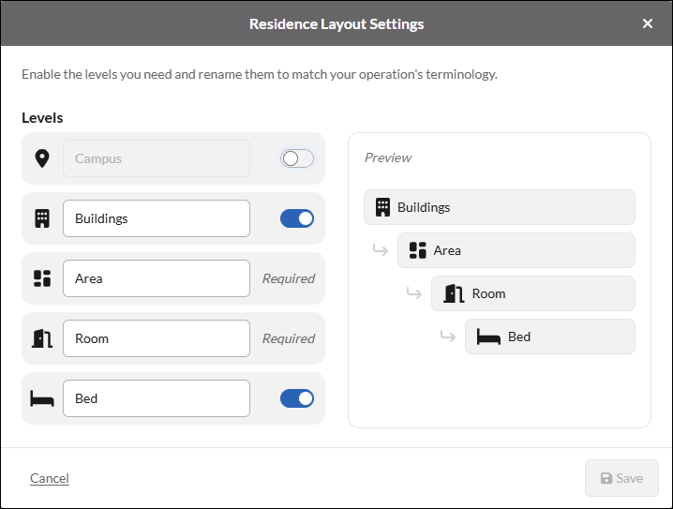Edit the Bed level name field
The height and width of the screenshot is (509, 673).
click(157, 398)
